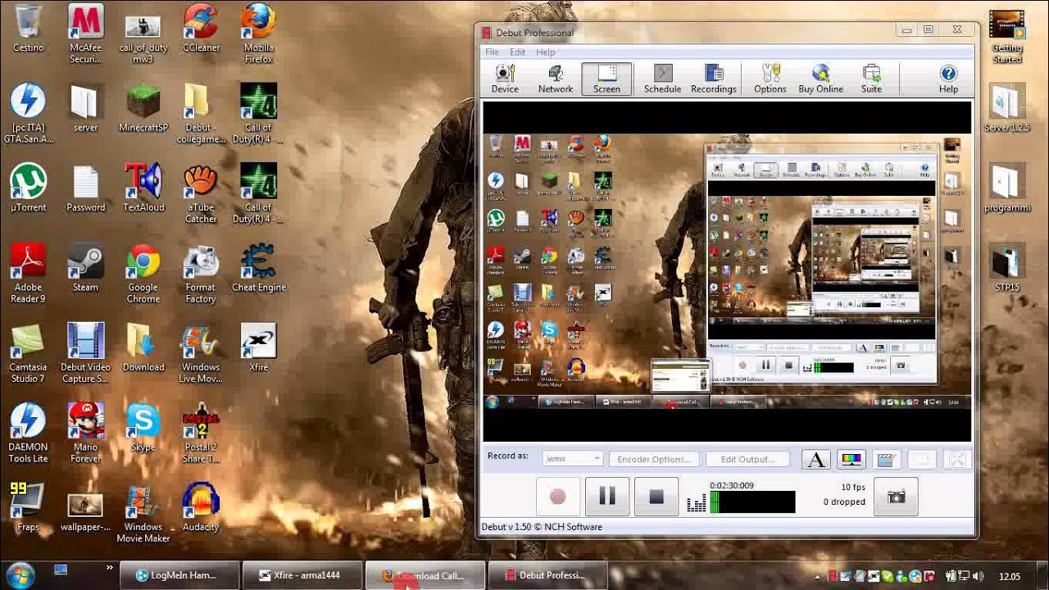This screenshot has height=590, width=1049.
Task: Click the Help toolbar icon
Action: (948, 79)
